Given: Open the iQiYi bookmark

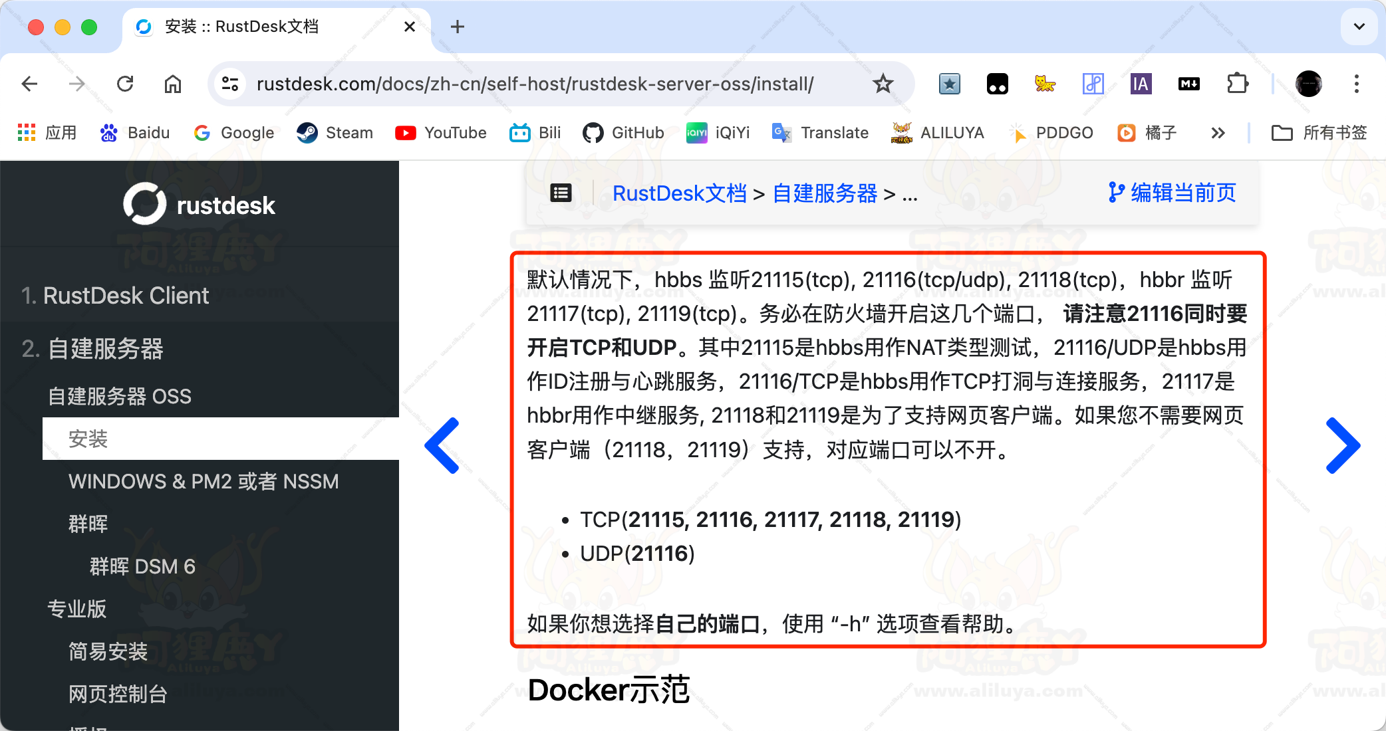Looking at the screenshot, I should coord(718,133).
